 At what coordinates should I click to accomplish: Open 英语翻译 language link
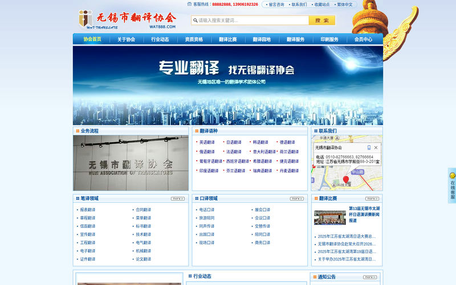coord(207,142)
